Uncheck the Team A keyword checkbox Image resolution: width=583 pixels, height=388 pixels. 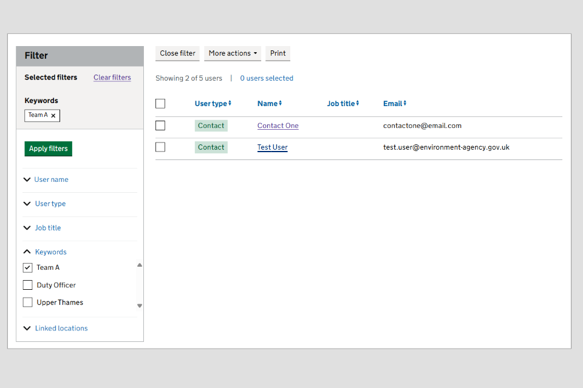pyautogui.click(x=27, y=267)
